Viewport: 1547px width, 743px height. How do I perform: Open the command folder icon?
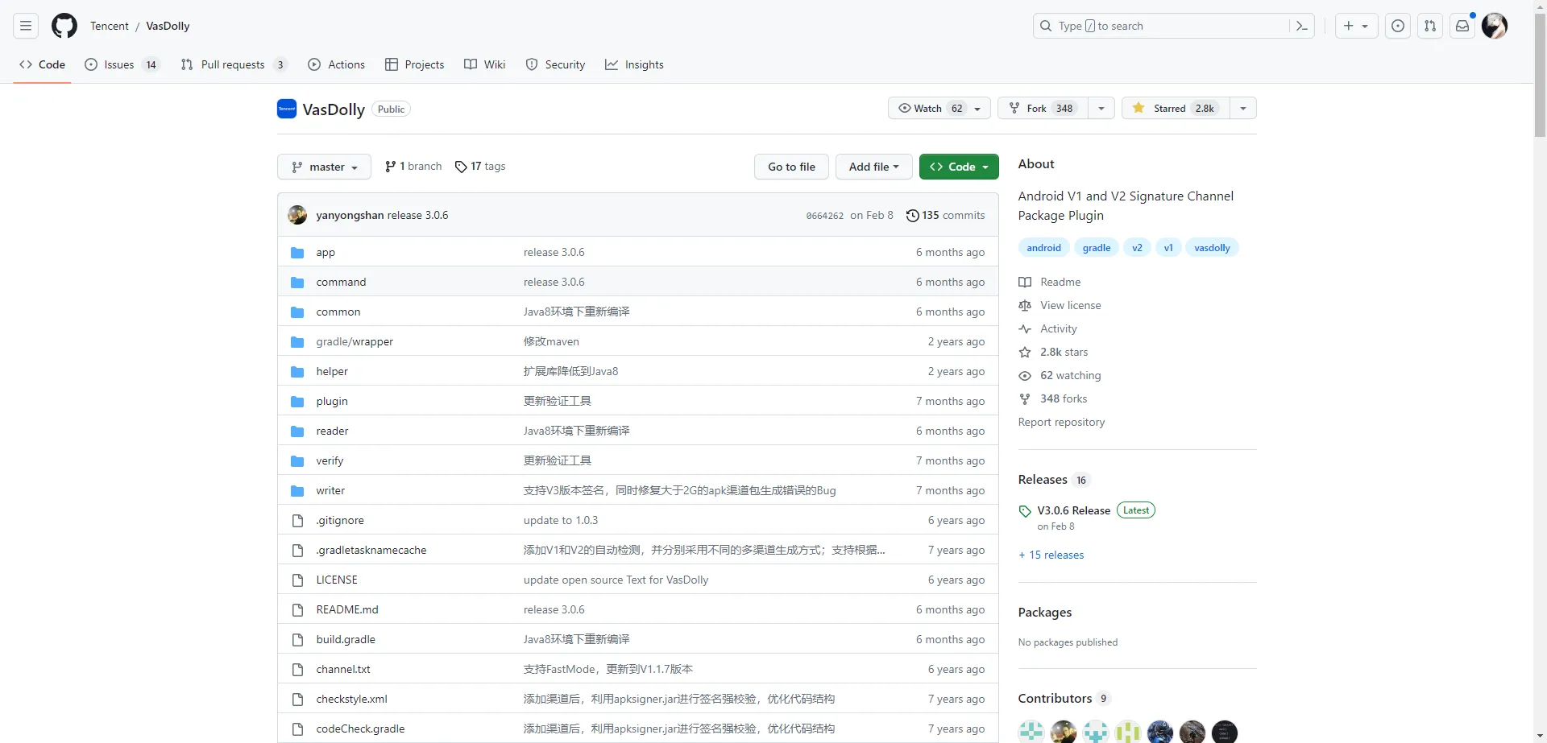(x=297, y=283)
